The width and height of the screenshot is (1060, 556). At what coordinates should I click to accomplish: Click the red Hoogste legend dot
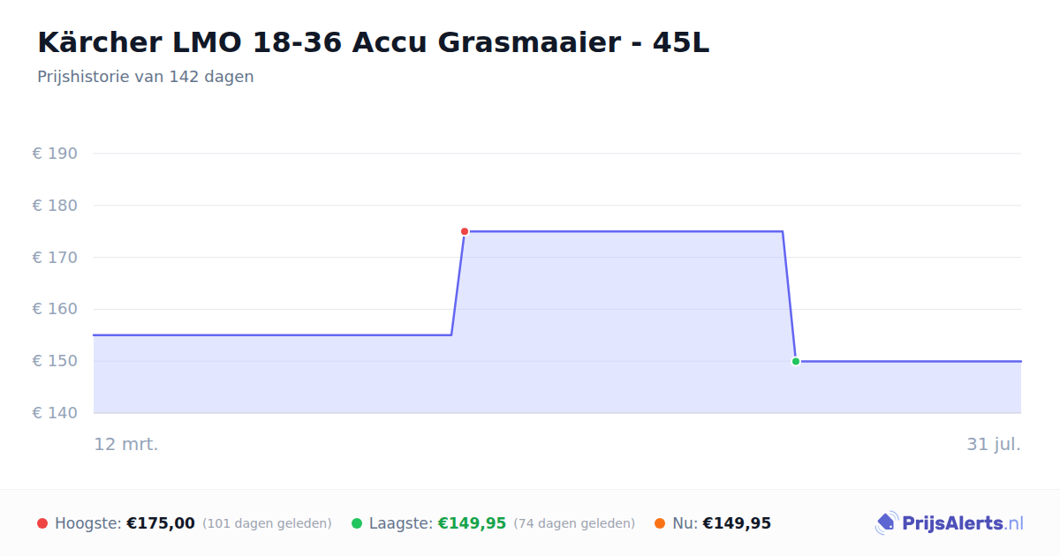(x=42, y=523)
